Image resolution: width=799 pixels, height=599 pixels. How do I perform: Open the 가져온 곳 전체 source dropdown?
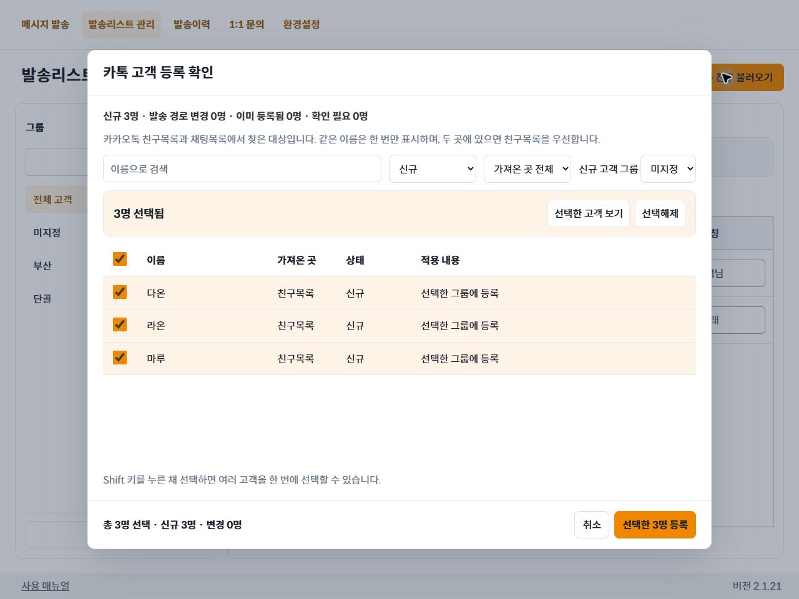pyautogui.click(x=527, y=169)
